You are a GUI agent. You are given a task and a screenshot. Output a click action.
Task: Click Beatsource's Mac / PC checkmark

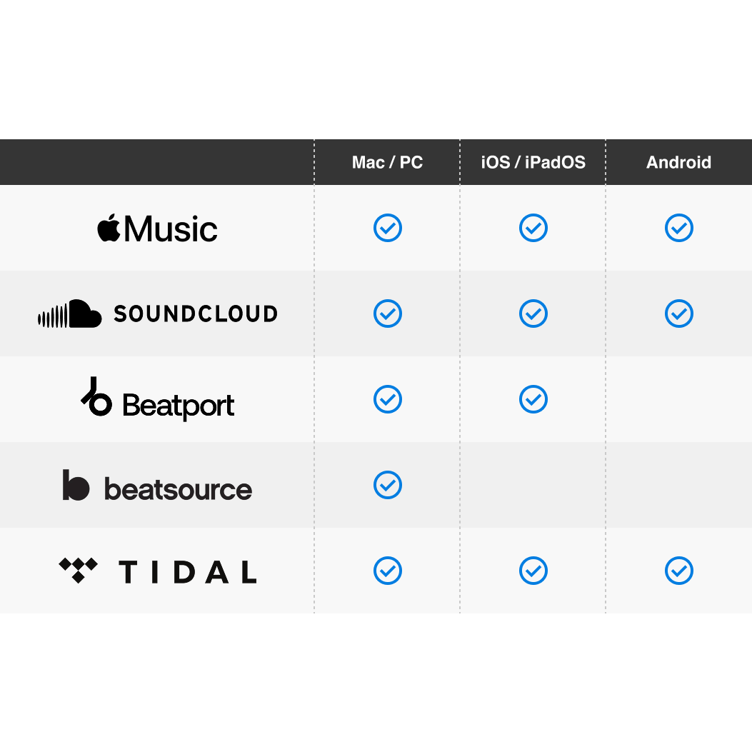pyautogui.click(x=388, y=485)
